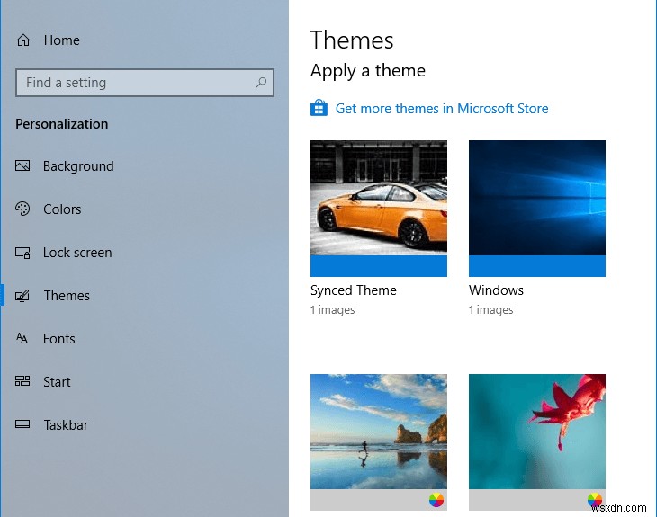Click the Microsoft Store bag icon
Screen dimensions: 657x517
[319, 108]
